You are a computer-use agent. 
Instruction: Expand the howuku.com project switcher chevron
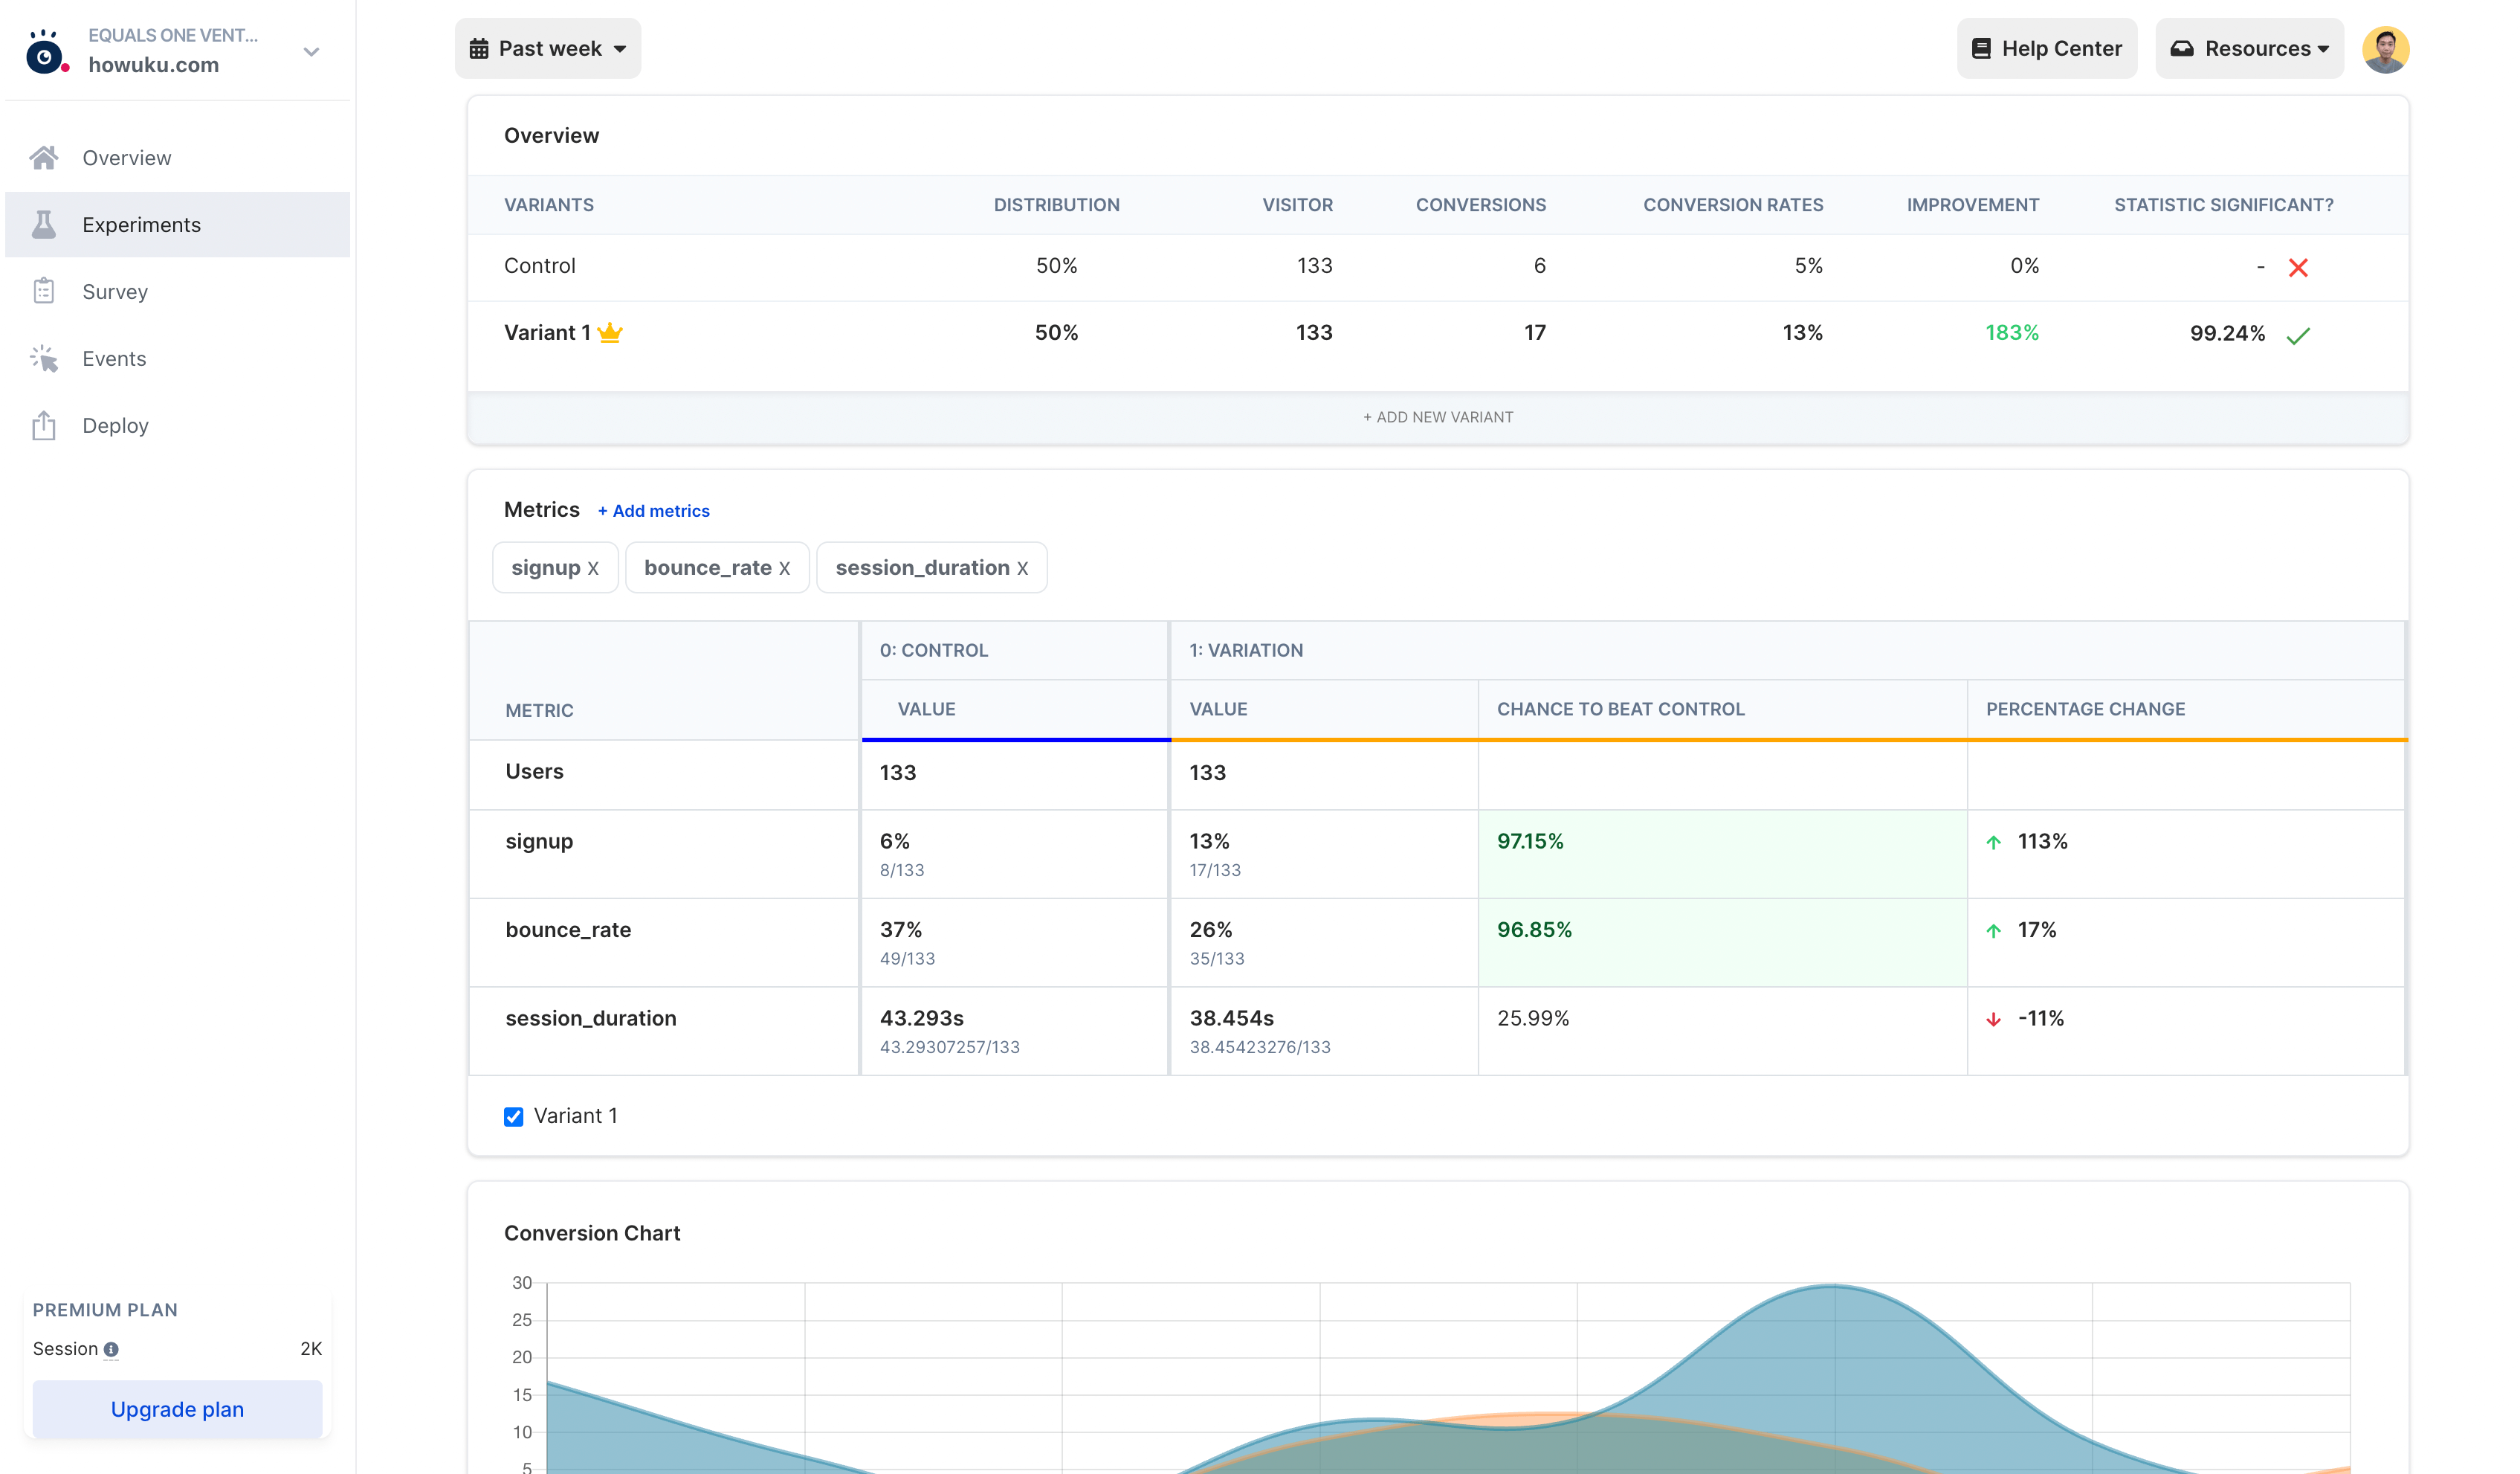pos(311,52)
